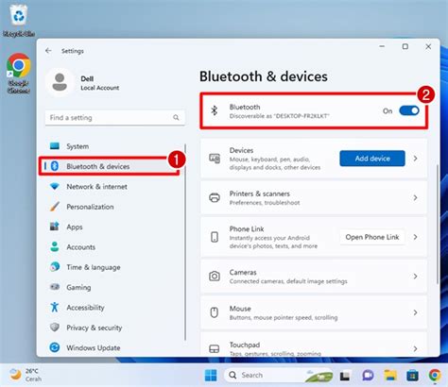Click the Accounts person icon
448x387 pixels.
55,246
